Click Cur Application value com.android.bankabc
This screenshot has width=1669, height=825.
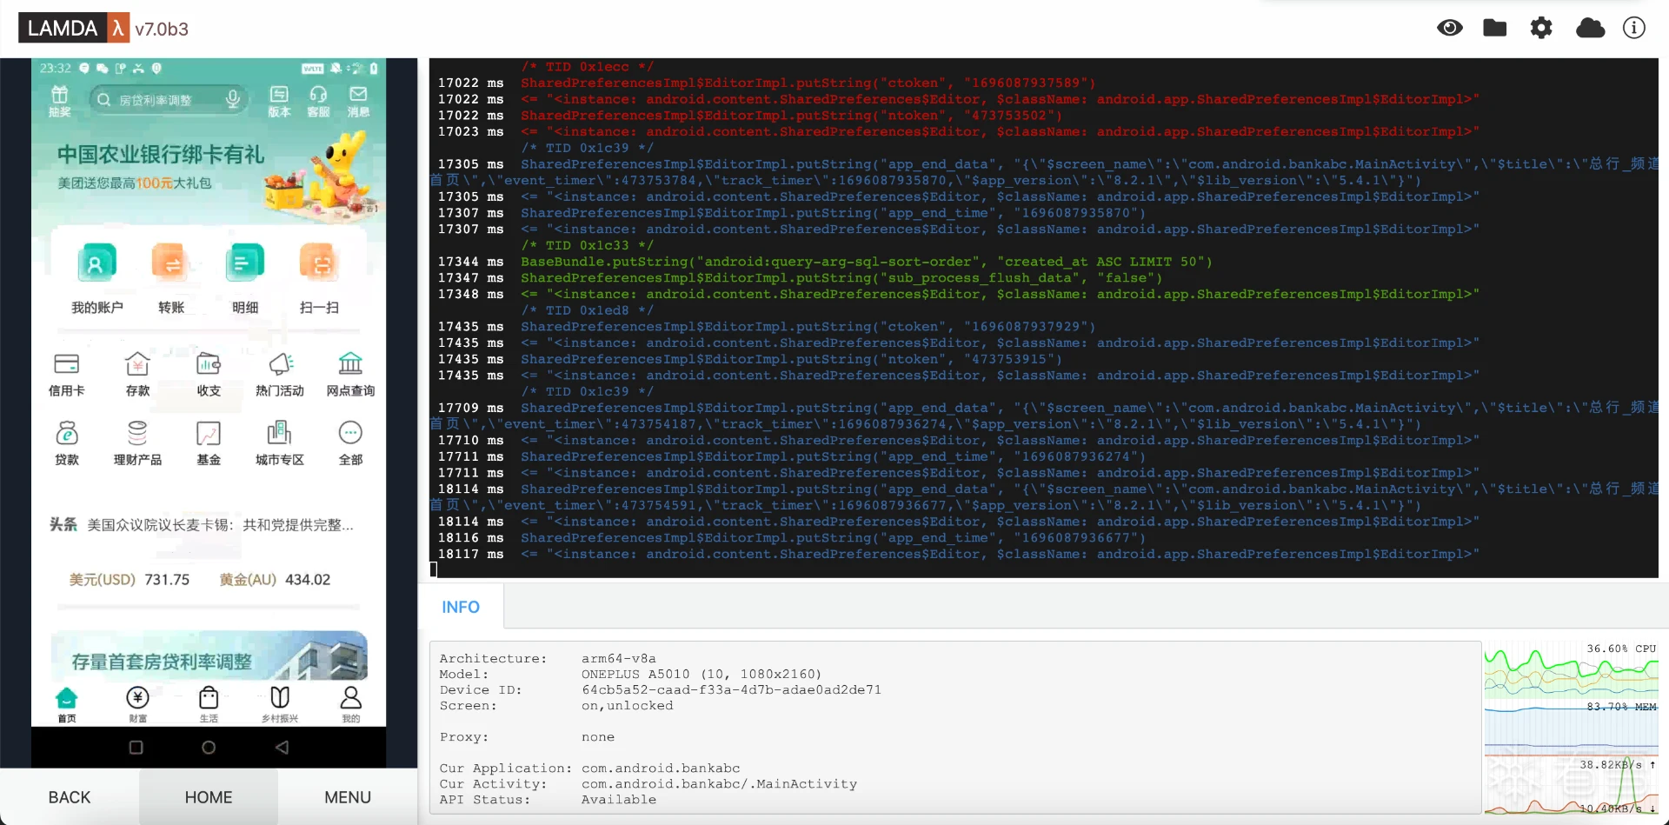pos(661,768)
